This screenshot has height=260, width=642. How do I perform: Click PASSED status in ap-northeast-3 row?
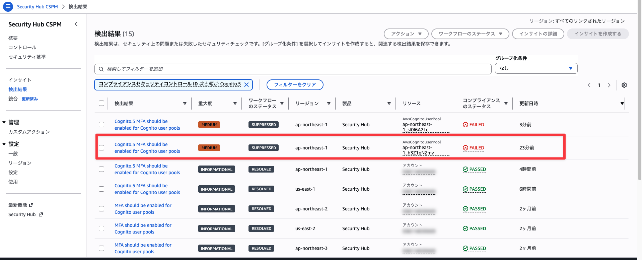pyautogui.click(x=474, y=248)
